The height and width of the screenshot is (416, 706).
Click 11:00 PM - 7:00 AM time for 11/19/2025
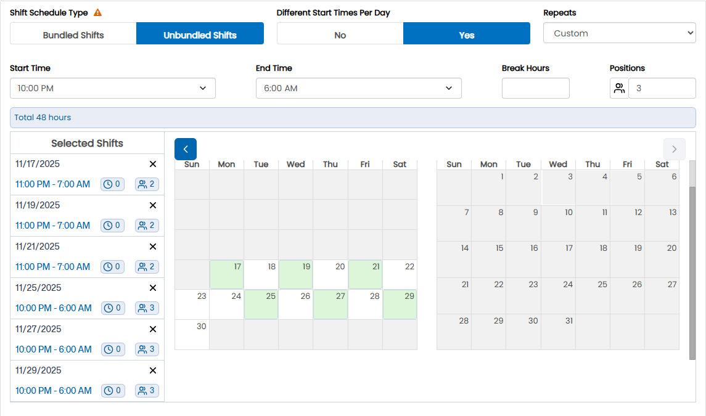point(52,226)
